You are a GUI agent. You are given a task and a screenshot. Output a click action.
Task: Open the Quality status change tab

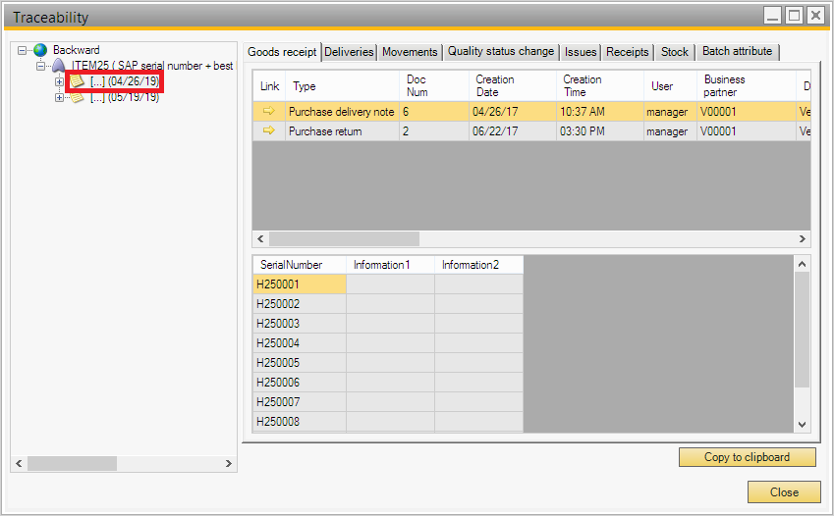(501, 52)
